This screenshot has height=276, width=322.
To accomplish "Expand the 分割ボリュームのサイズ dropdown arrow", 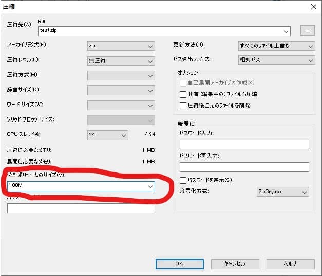I will click(x=150, y=186).
